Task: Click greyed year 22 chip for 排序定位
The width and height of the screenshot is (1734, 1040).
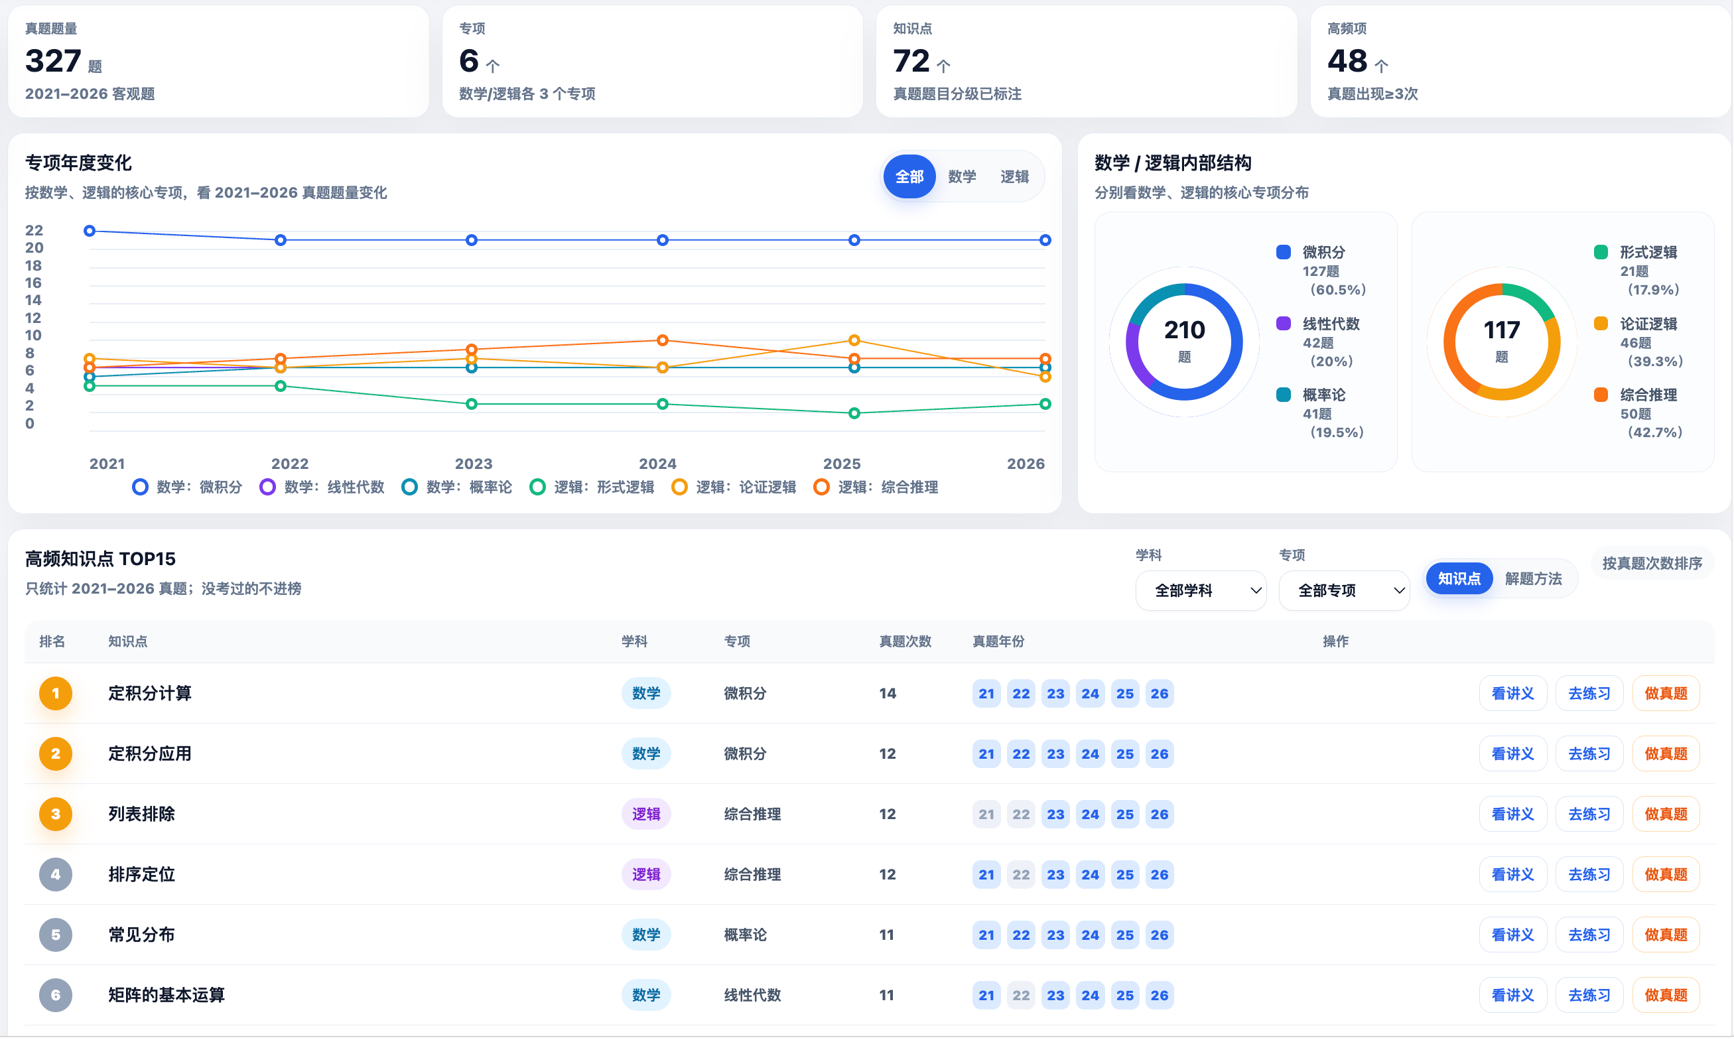Action: pyautogui.click(x=1021, y=875)
